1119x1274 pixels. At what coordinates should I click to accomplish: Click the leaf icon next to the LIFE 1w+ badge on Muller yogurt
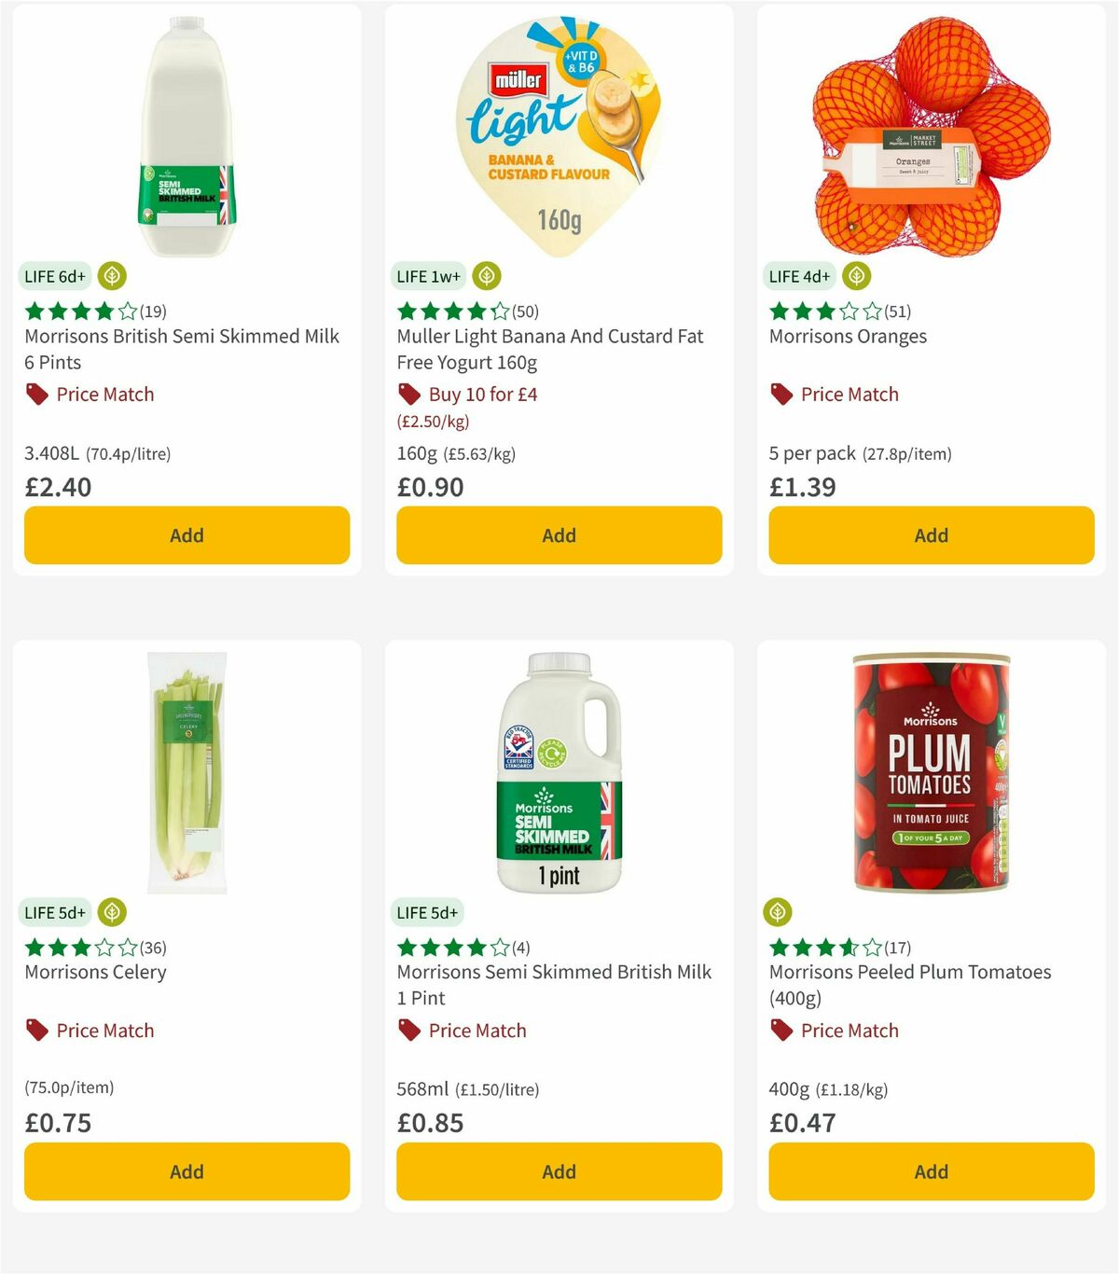(x=485, y=276)
